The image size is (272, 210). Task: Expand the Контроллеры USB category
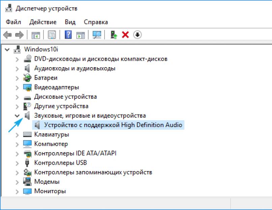pyautogui.click(x=17, y=163)
